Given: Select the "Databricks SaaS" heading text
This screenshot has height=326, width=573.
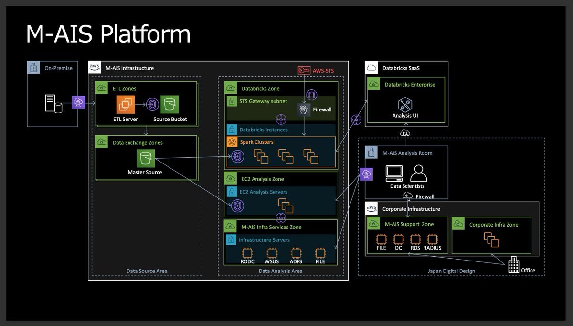Looking at the screenshot, I should pyautogui.click(x=401, y=68).
